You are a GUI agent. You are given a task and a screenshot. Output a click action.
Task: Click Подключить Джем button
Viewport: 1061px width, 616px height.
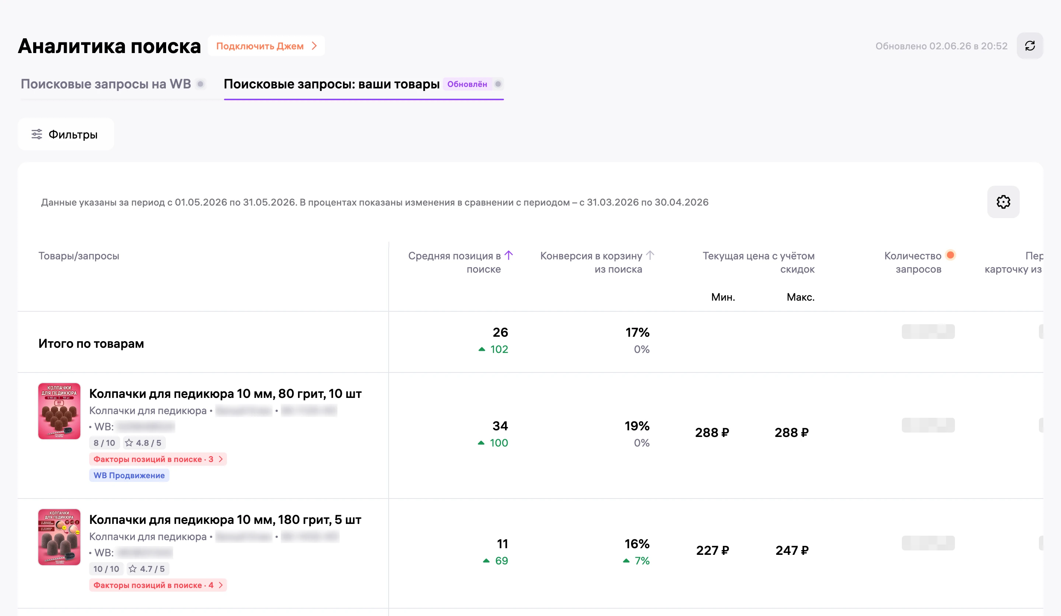(x=266, y=46)
